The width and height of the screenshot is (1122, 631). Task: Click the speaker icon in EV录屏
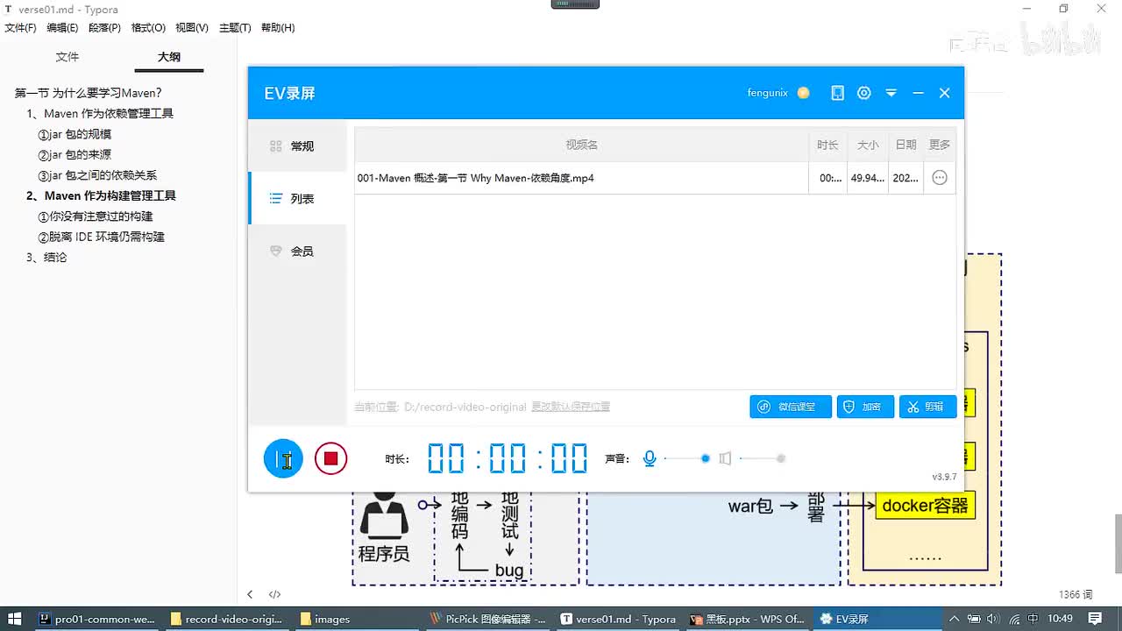pyautogui.click(x=725, y=458)
